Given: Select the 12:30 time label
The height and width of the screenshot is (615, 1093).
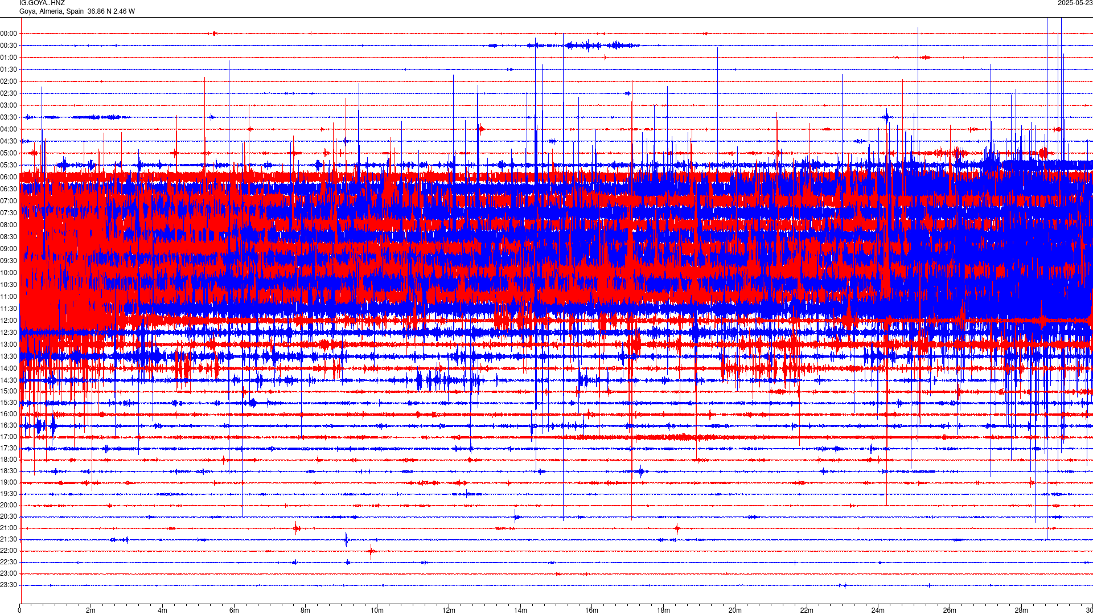Looking at the screenshot, I should [x=9, y=333].
